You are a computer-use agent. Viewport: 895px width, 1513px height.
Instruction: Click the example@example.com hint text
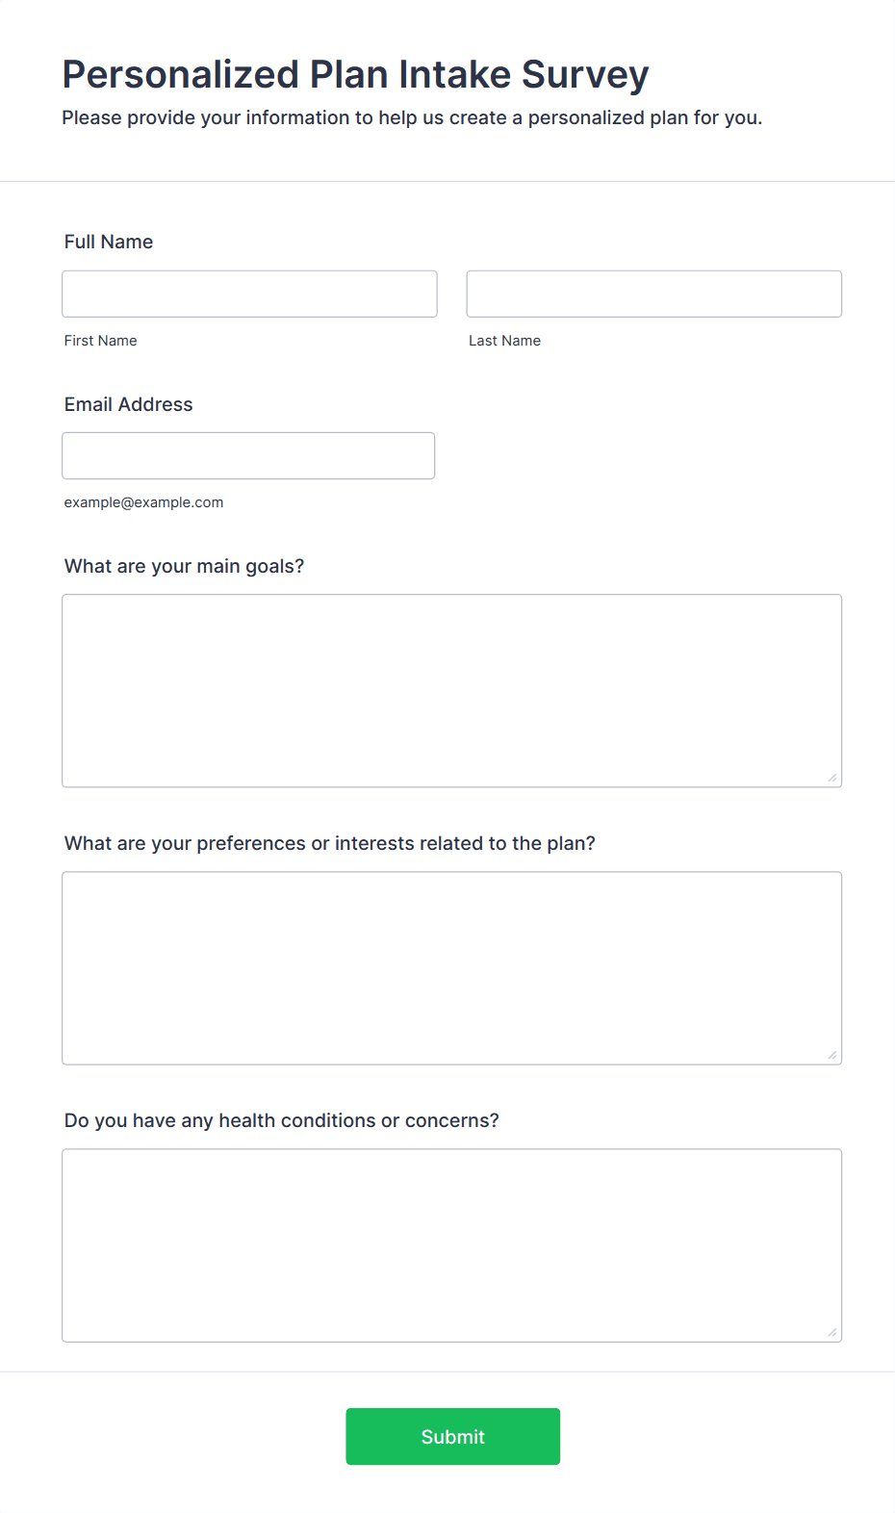144,502
